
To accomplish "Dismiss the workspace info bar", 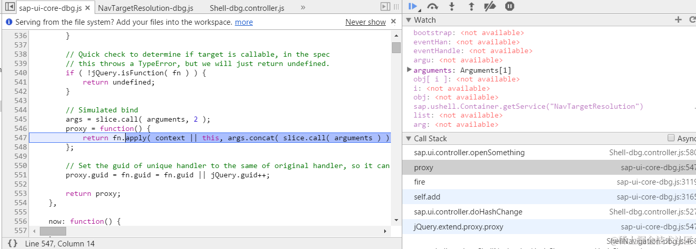I will click(394, 22).
